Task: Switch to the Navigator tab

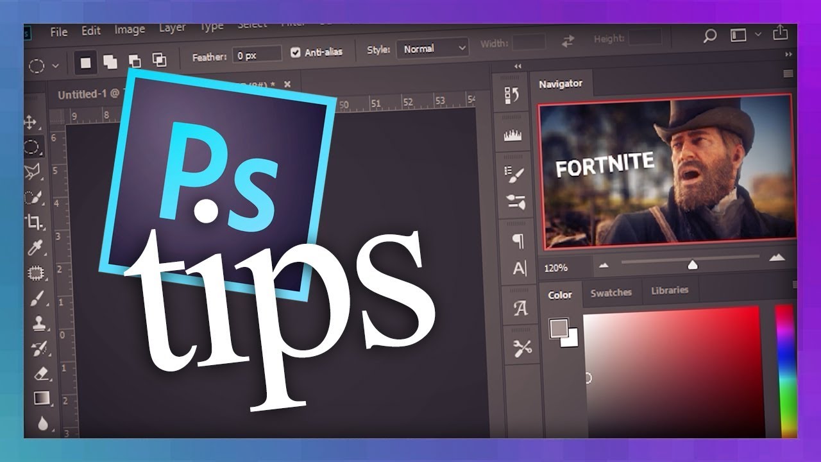Action: tap(561, 83)
